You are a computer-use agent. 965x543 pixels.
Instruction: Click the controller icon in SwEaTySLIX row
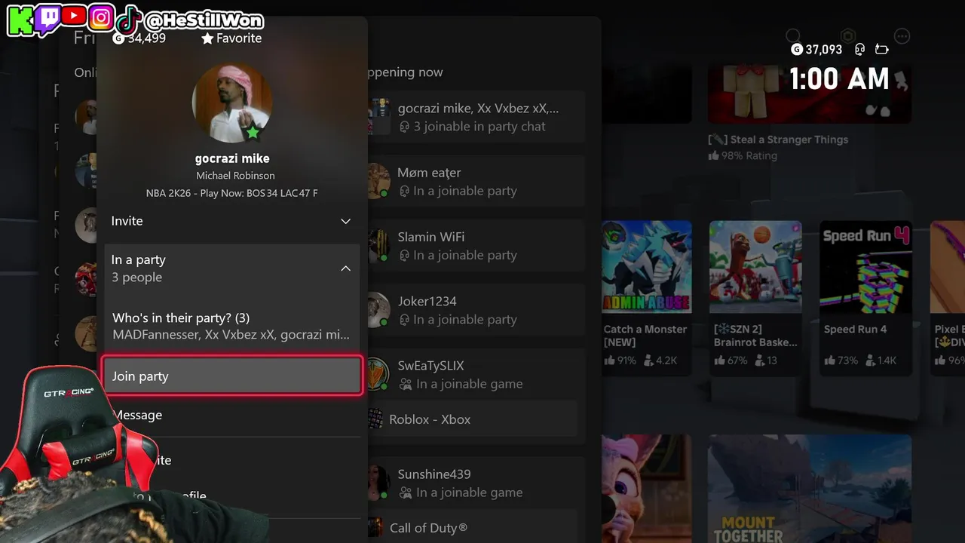(x=405, y=385)
